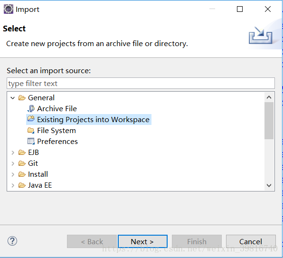Click the Archive File icon
The image size is (283, 258).
31,109
